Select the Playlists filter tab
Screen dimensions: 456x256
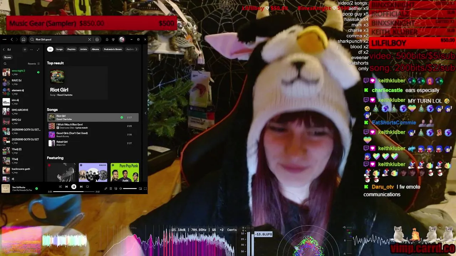click(x=71, y=49)
